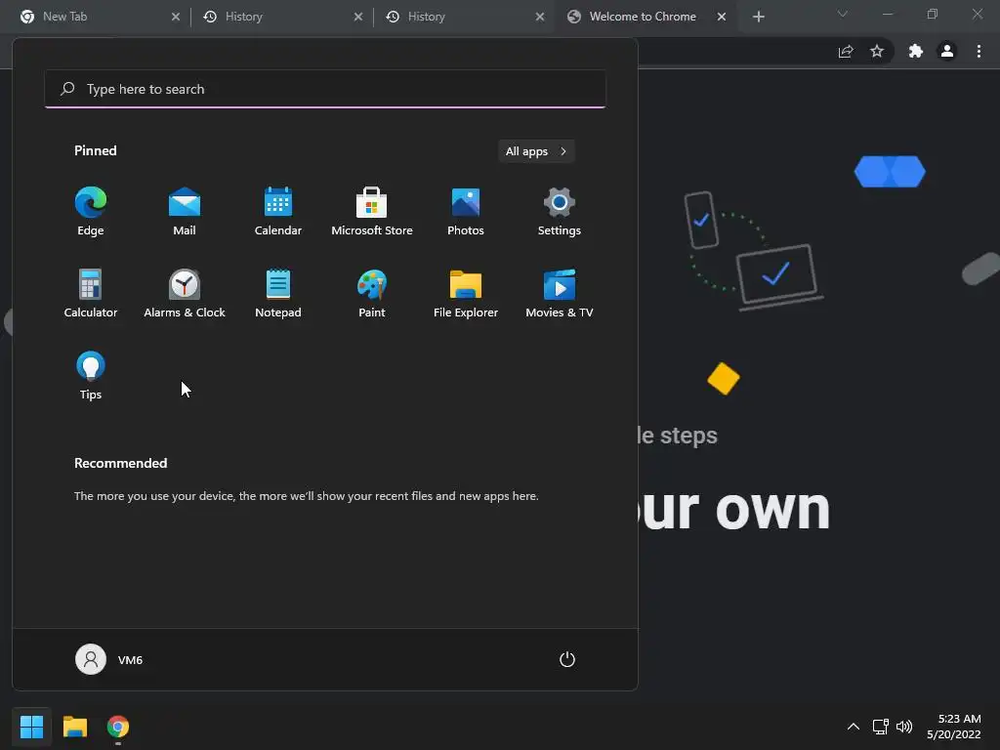The height and width of the screenshot is (750, 1000).
Task: Click the Chrome icon on the taskbar
Action: pyautogui.click(x=118, y=727)
